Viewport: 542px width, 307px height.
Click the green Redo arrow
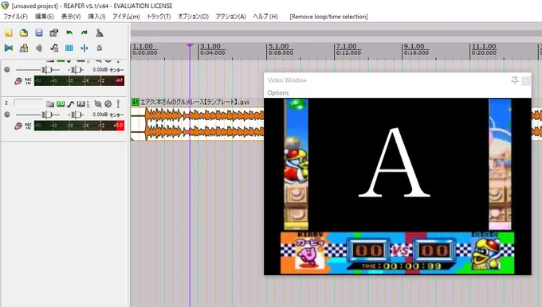pyautogui.click(x=84, y=33)
